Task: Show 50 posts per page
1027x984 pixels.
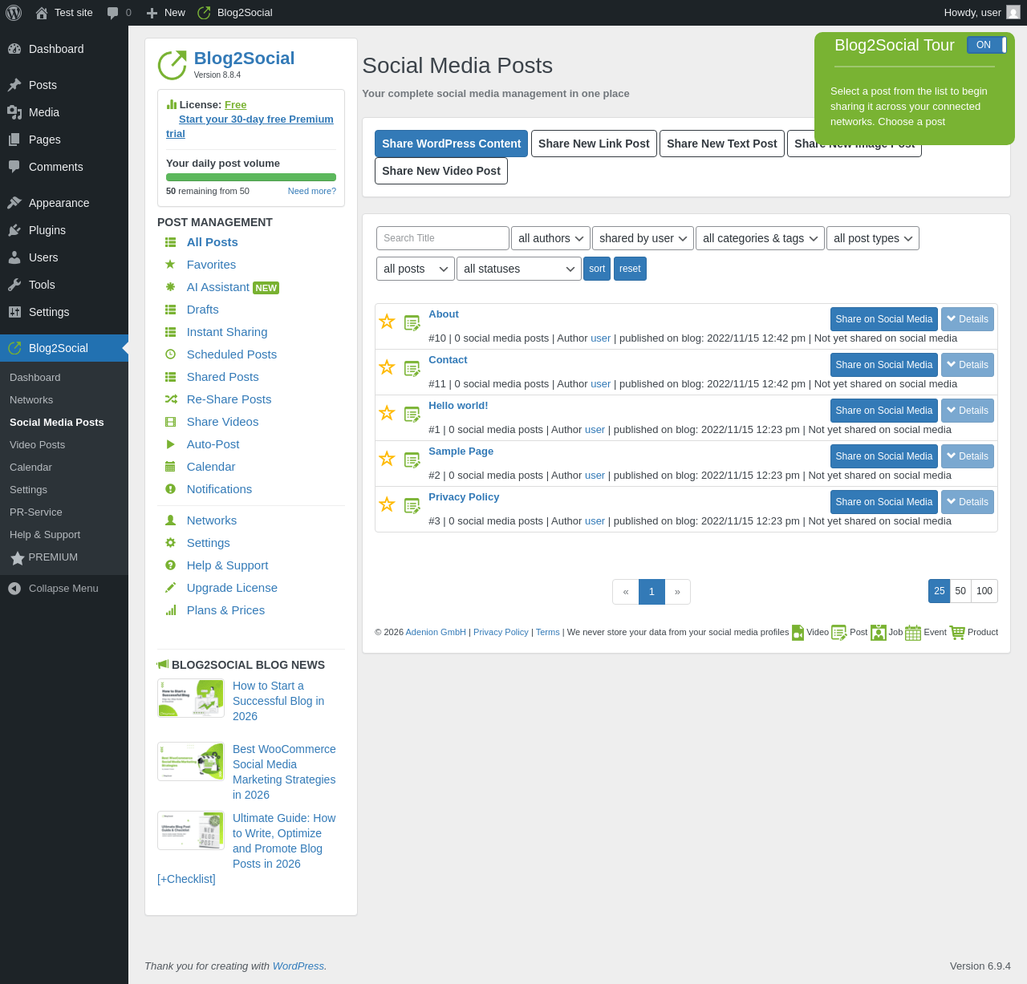Action: pyautogui.click(x=960, y=591)
